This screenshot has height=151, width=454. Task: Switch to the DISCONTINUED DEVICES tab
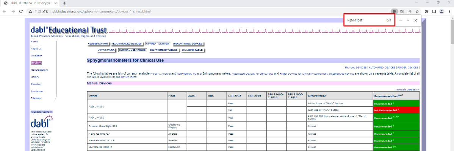tap(188, 44)
